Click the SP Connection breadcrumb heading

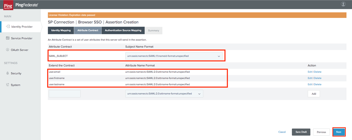pos(61,22)
